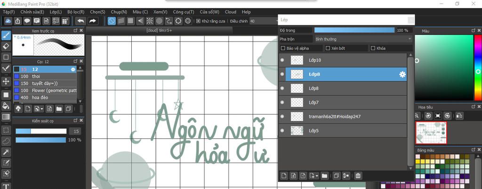Click the merge layer down icon
This screenshot has height=189, width=482.
point(346,176)
